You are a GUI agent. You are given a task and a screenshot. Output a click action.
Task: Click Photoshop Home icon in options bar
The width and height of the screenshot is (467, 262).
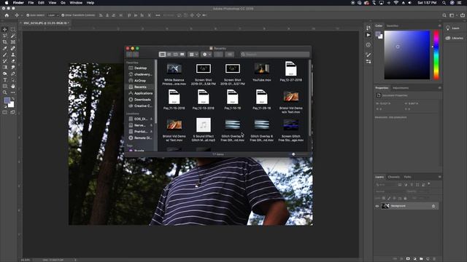click(x=7, y=15)
